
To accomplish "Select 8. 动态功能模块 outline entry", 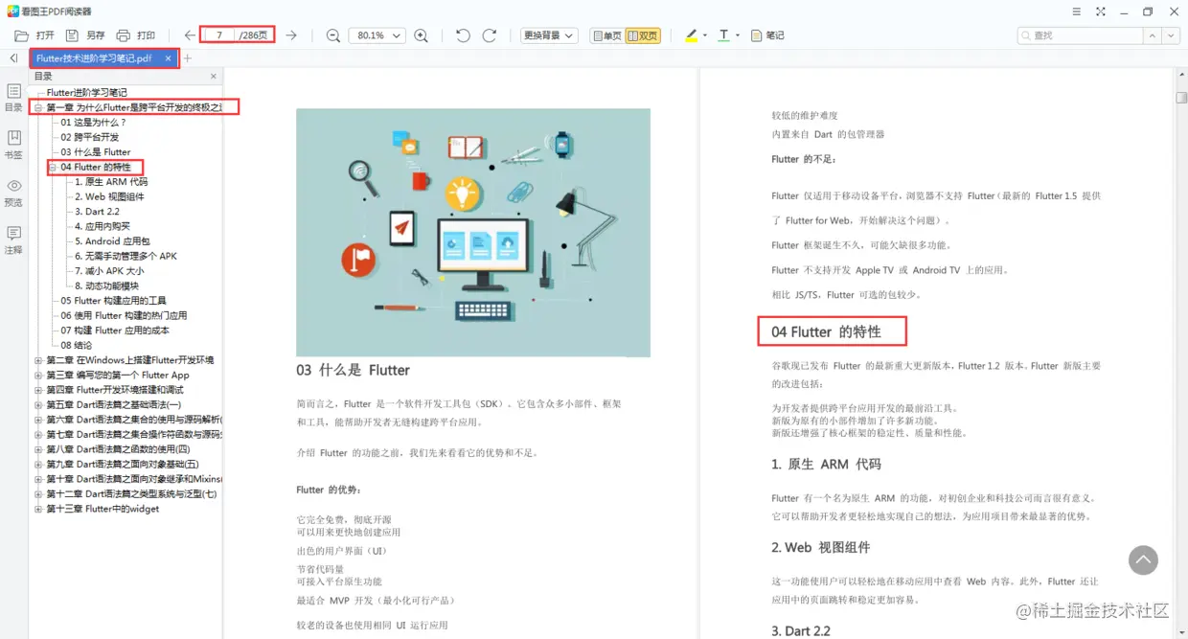I will point(107,286).
